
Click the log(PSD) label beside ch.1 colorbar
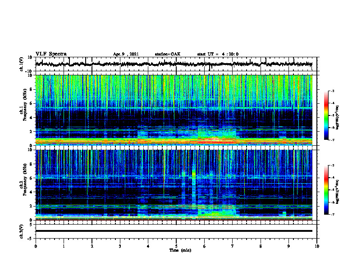coord(337,117)
